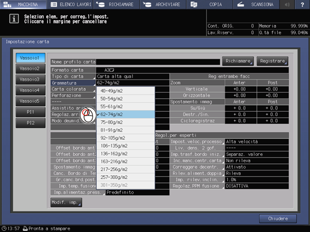
Task: Click Modif. imp. button
Action: pyautogui.click(x=66, y=202)
